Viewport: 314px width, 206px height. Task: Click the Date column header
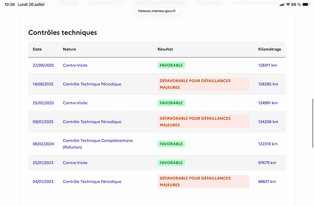coord(37,49)
